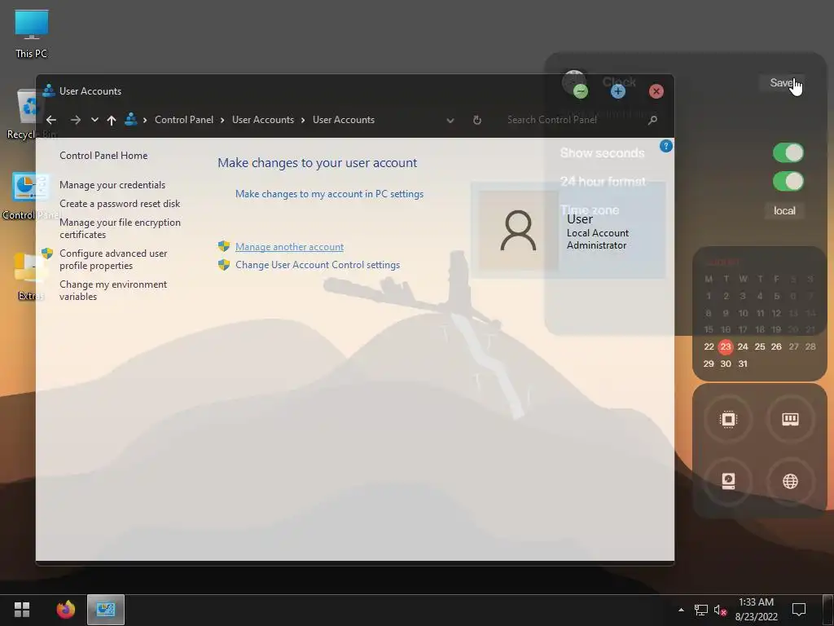Expand chevron after Control Panel breadcrumb
Screen dimensions: 834x626
click(x=222, y=121)
